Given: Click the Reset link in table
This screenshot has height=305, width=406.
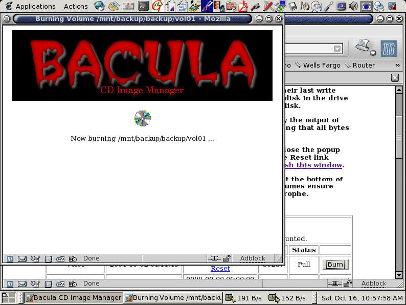Looking at the screenshot, I should (220, 269).
